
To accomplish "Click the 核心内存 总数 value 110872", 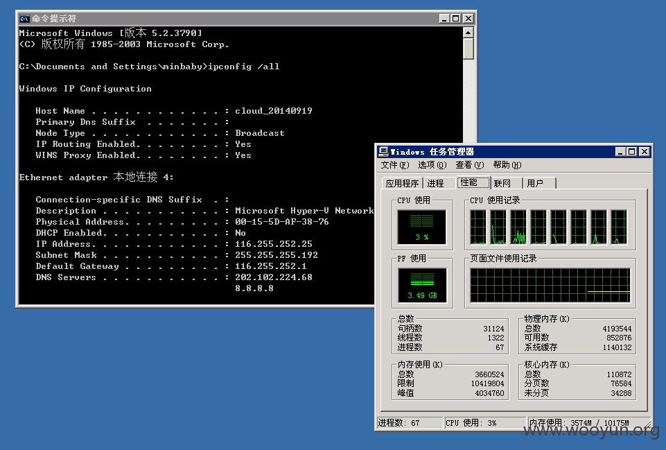I will pos(620,374).
